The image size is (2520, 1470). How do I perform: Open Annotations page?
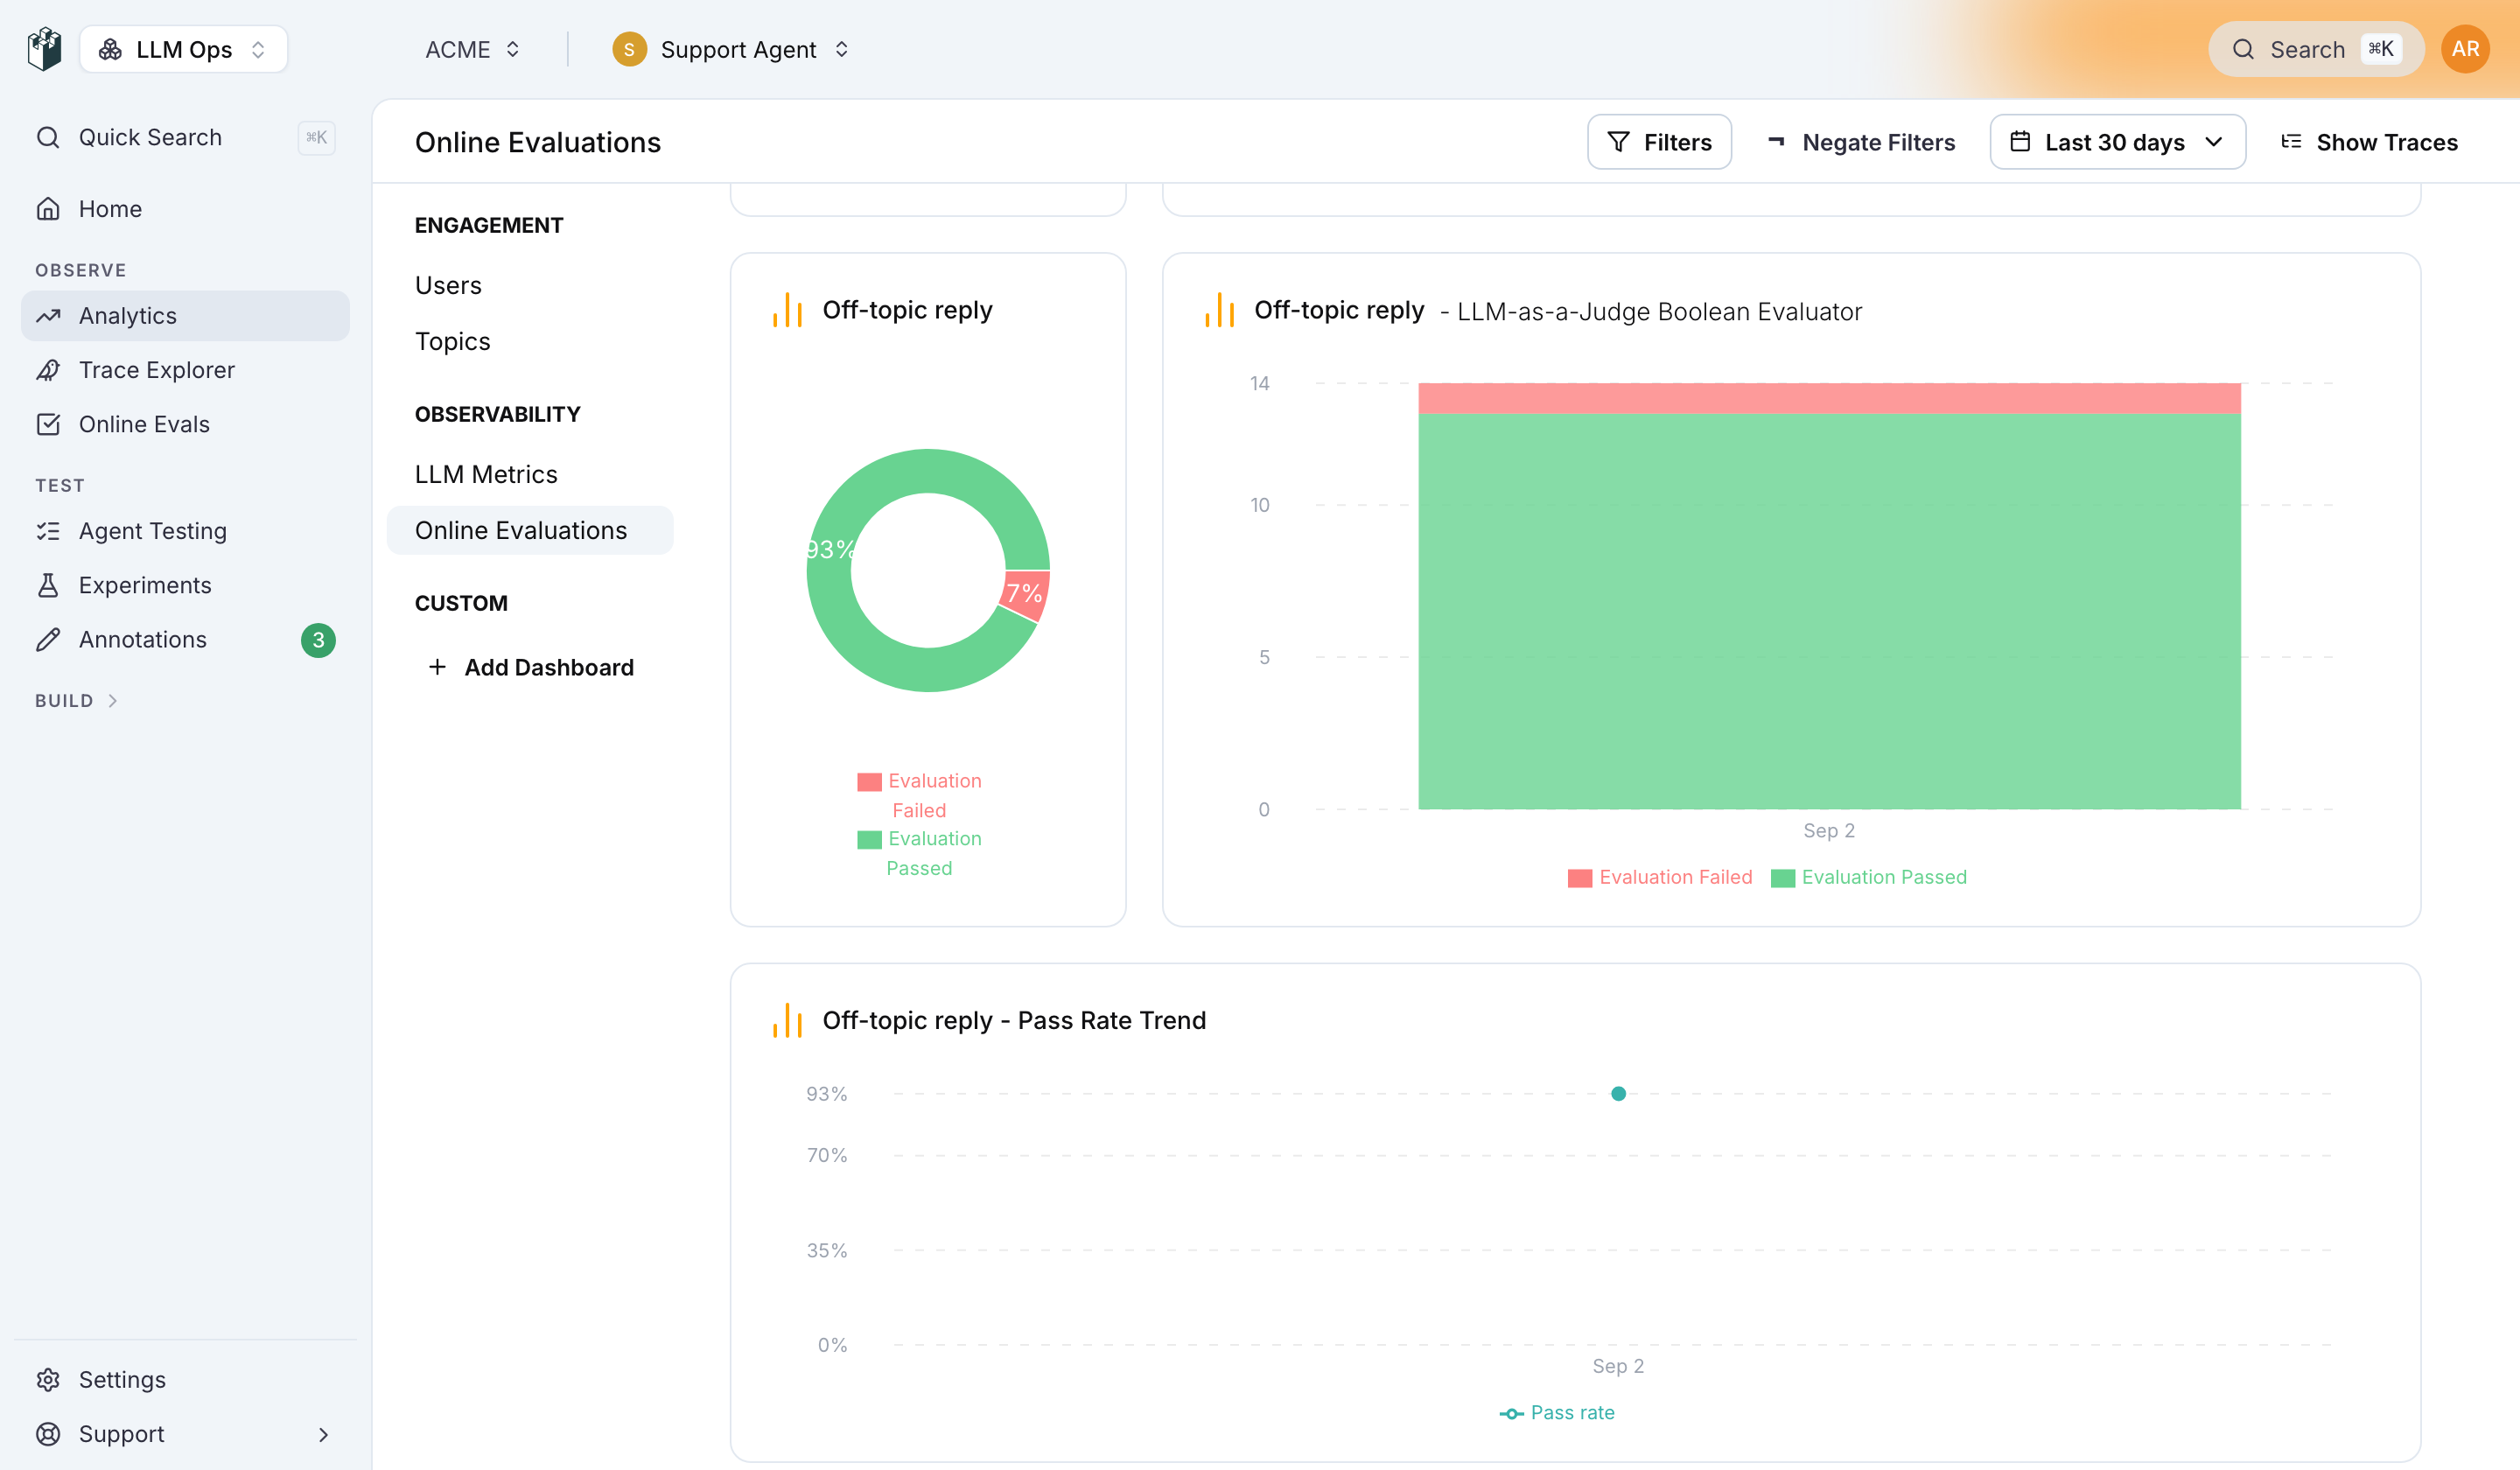pos(185,640)
